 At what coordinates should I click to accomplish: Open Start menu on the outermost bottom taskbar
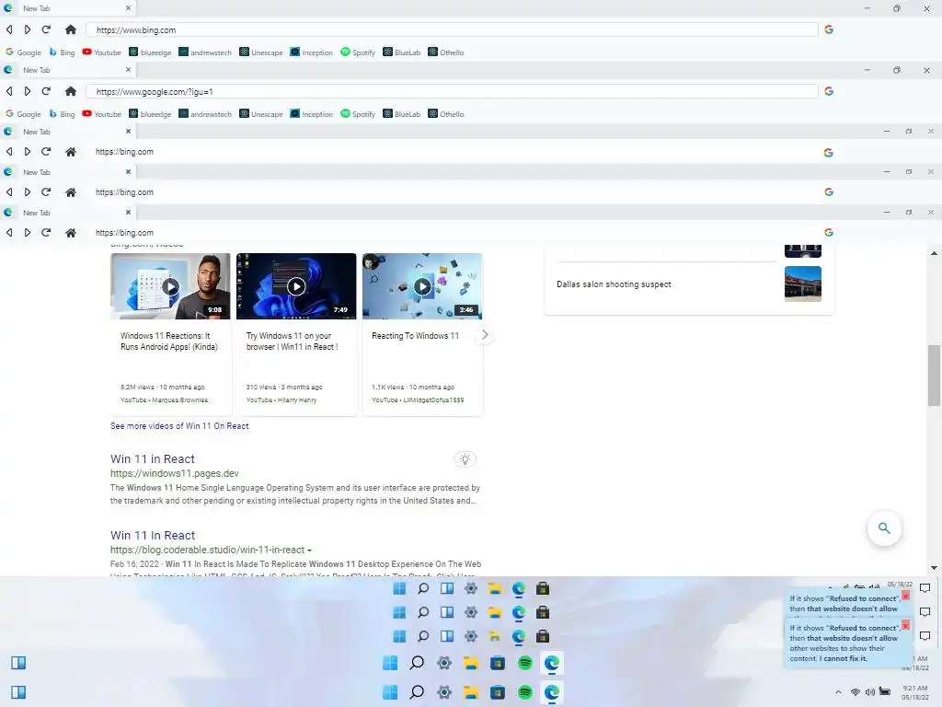coord(390,692)
